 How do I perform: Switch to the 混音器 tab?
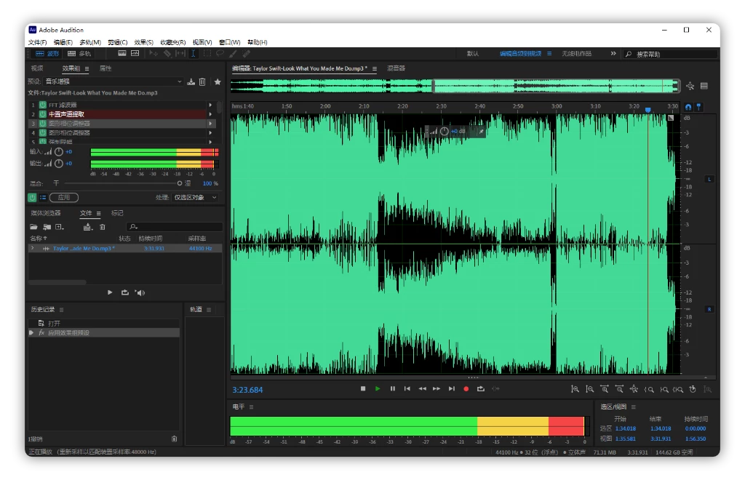[x=396, y=68]
